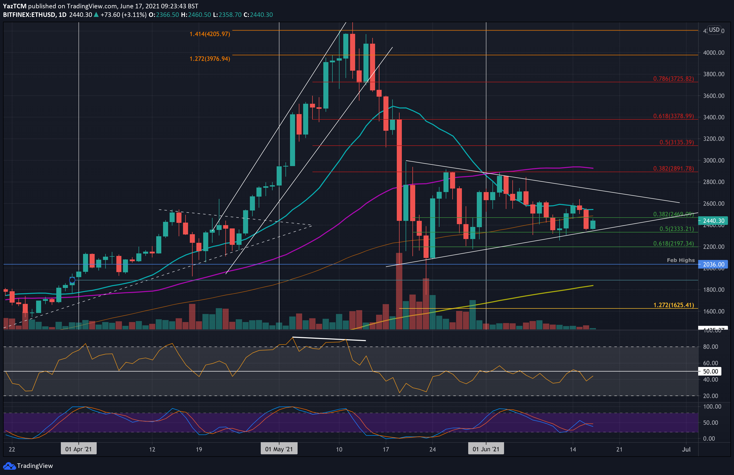Click the H:2460.50 high value

pyautogui.click(x=196, y=15)
